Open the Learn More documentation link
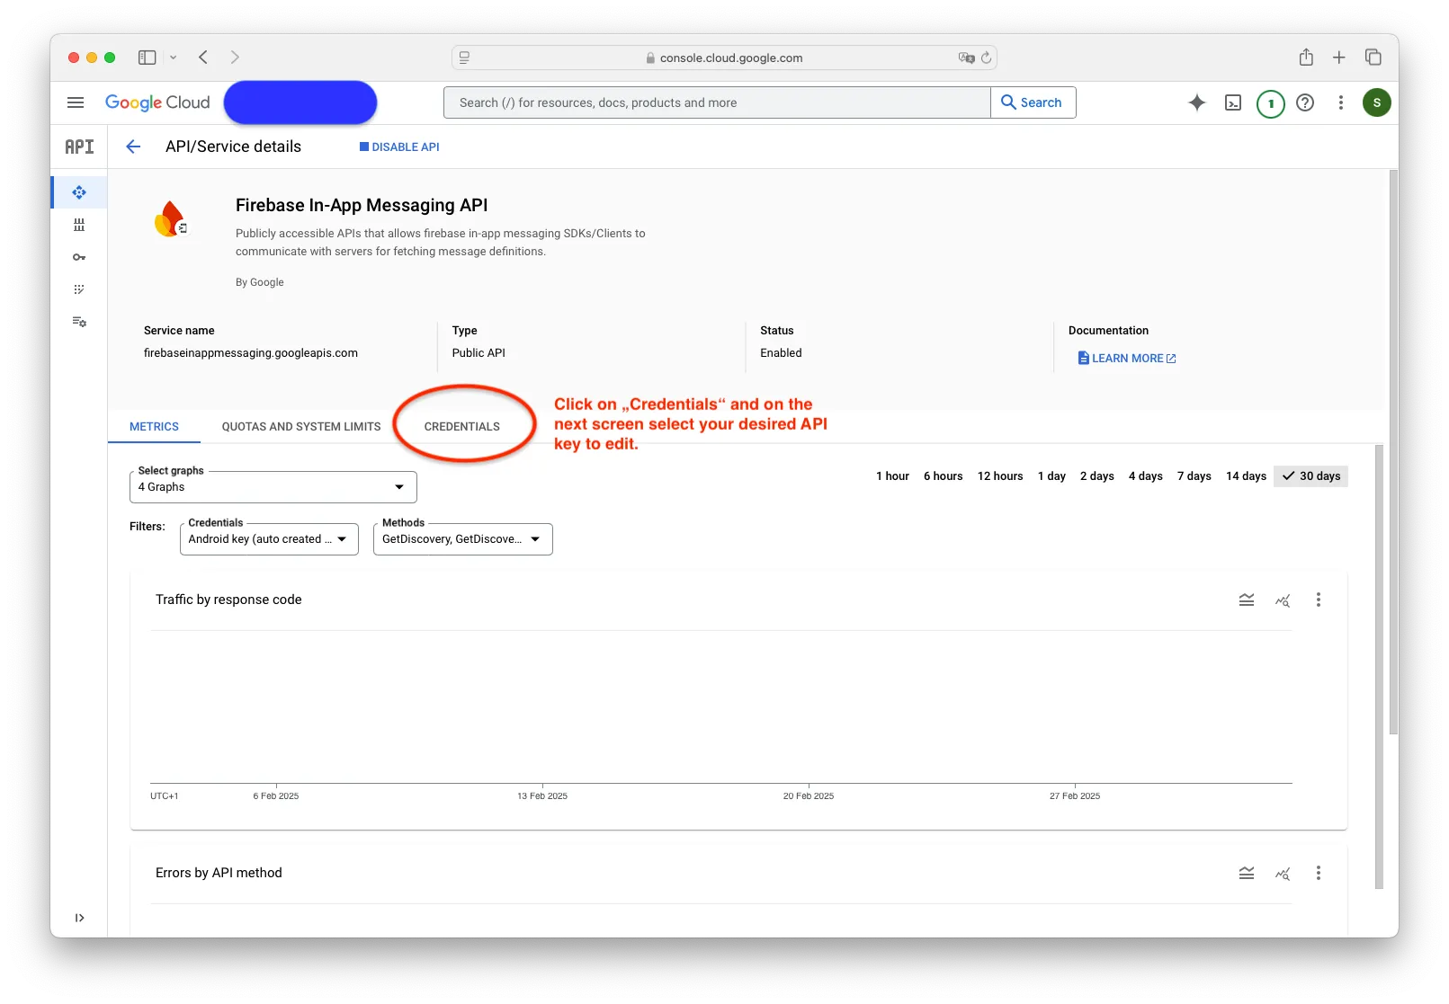Viewport: 1449px width, 1004px height. point(1127,359)
